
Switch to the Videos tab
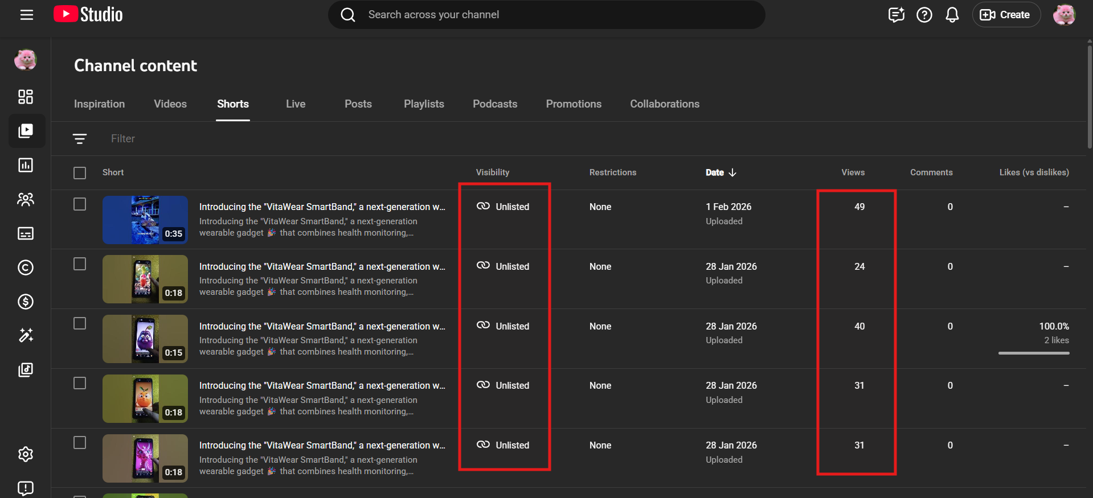tap(170, 104)
